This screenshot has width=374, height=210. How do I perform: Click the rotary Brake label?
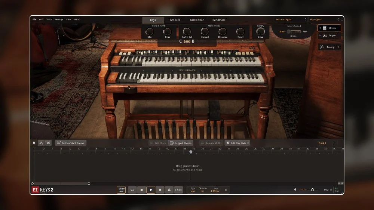tap(293, 36)
